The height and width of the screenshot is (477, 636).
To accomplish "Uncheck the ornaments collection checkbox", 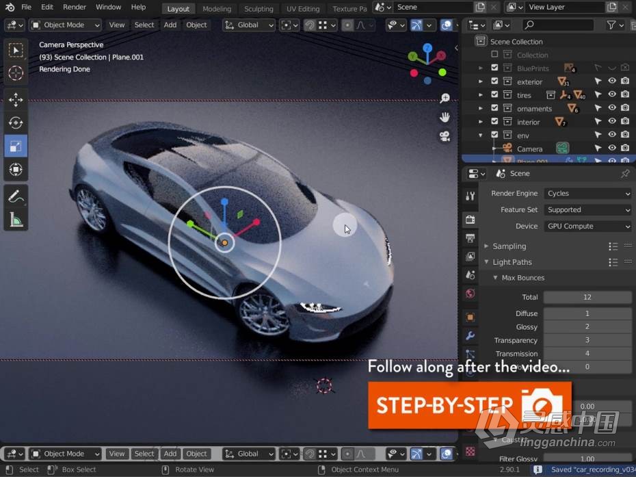I will click(494, 108).
